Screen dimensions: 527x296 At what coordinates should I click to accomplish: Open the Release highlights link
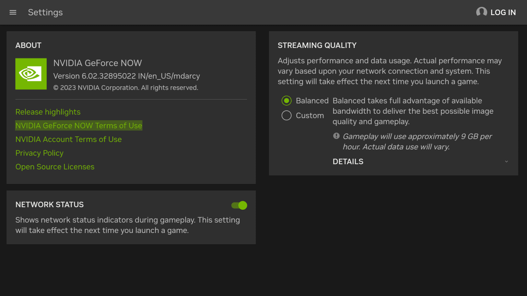click(x=48, y=112)
